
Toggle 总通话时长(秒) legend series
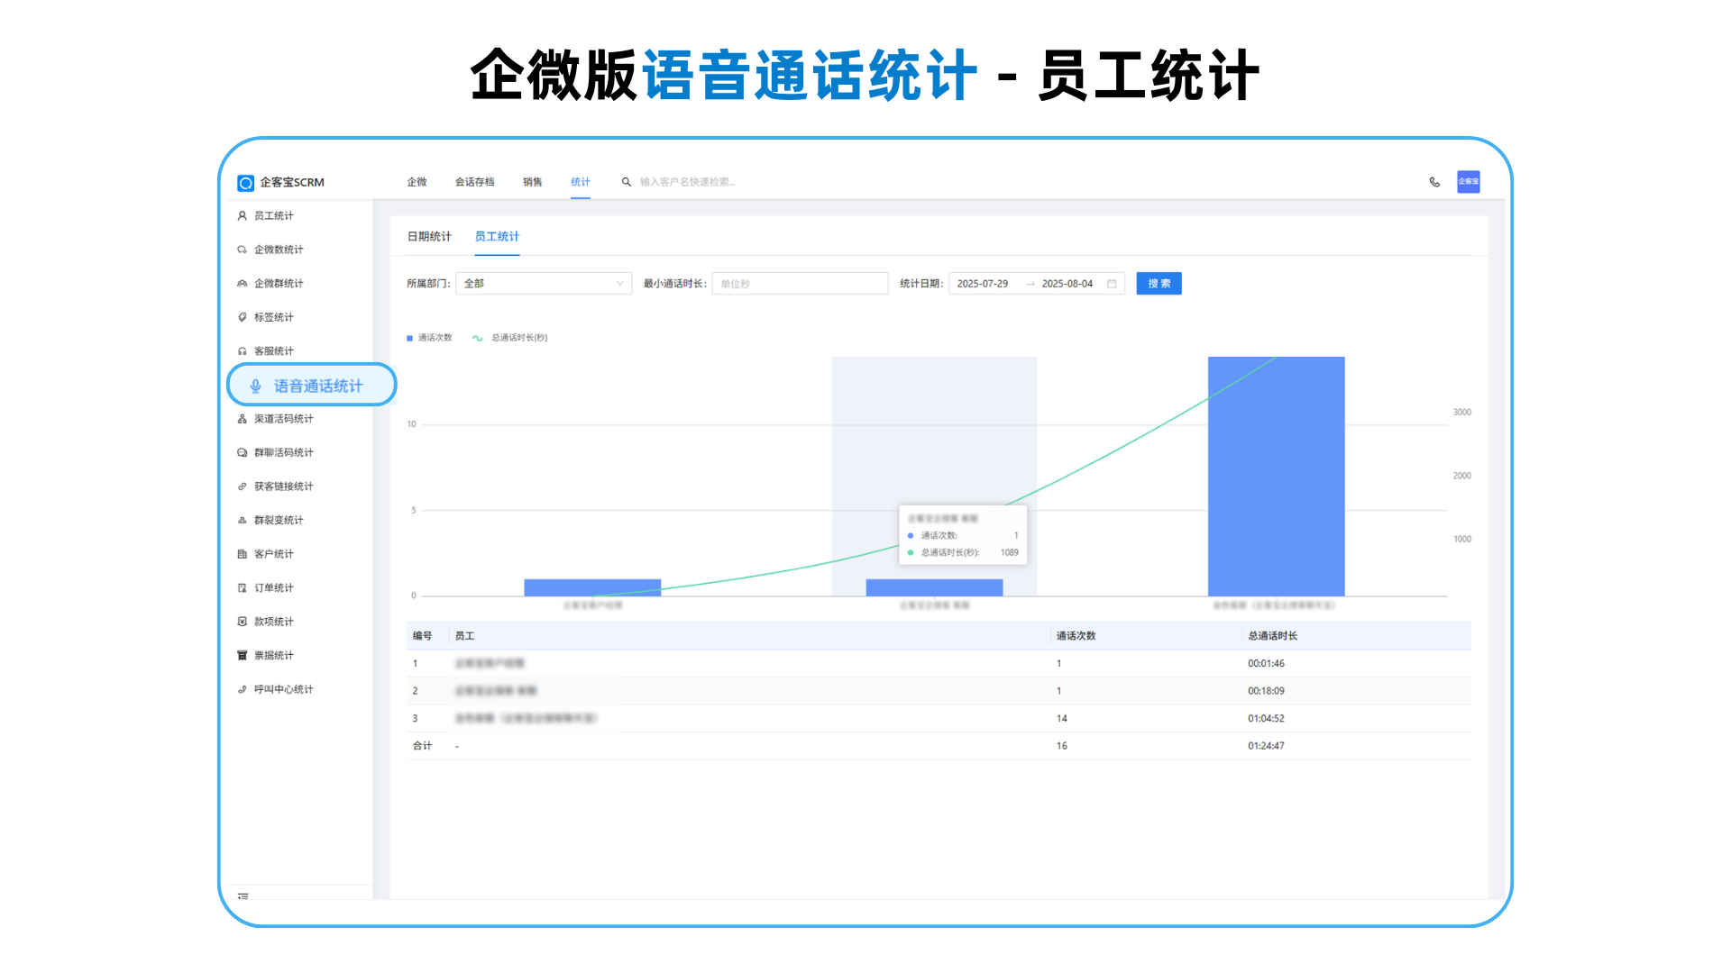pos(510,338)
